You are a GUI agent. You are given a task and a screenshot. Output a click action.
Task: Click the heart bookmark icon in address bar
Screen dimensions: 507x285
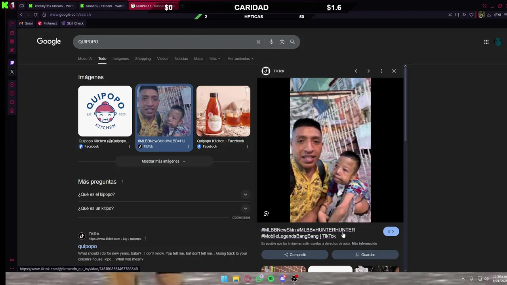pos(471,15)
